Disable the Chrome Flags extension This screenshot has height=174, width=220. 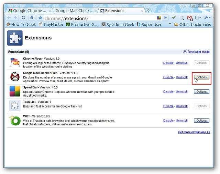pos(168,63)
